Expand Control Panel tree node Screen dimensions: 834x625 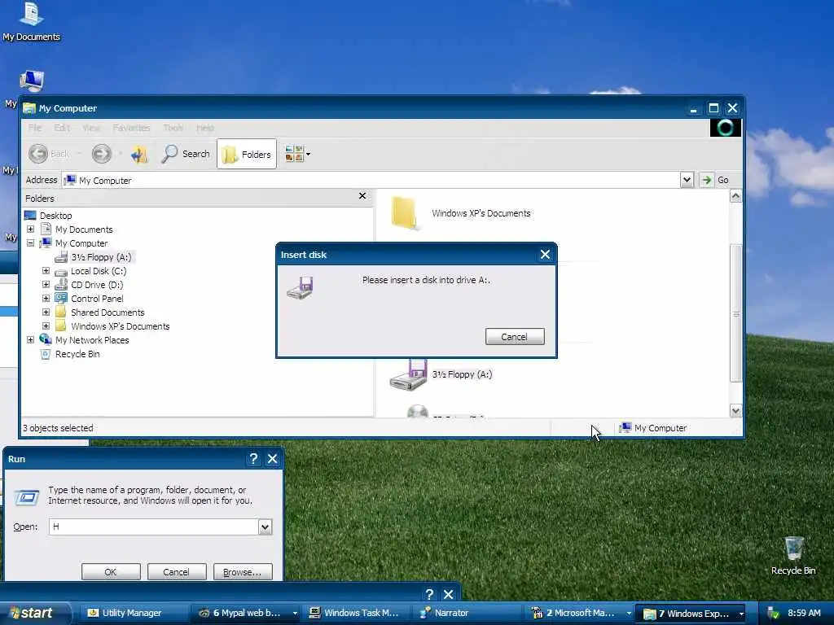[x=46, y=298]
